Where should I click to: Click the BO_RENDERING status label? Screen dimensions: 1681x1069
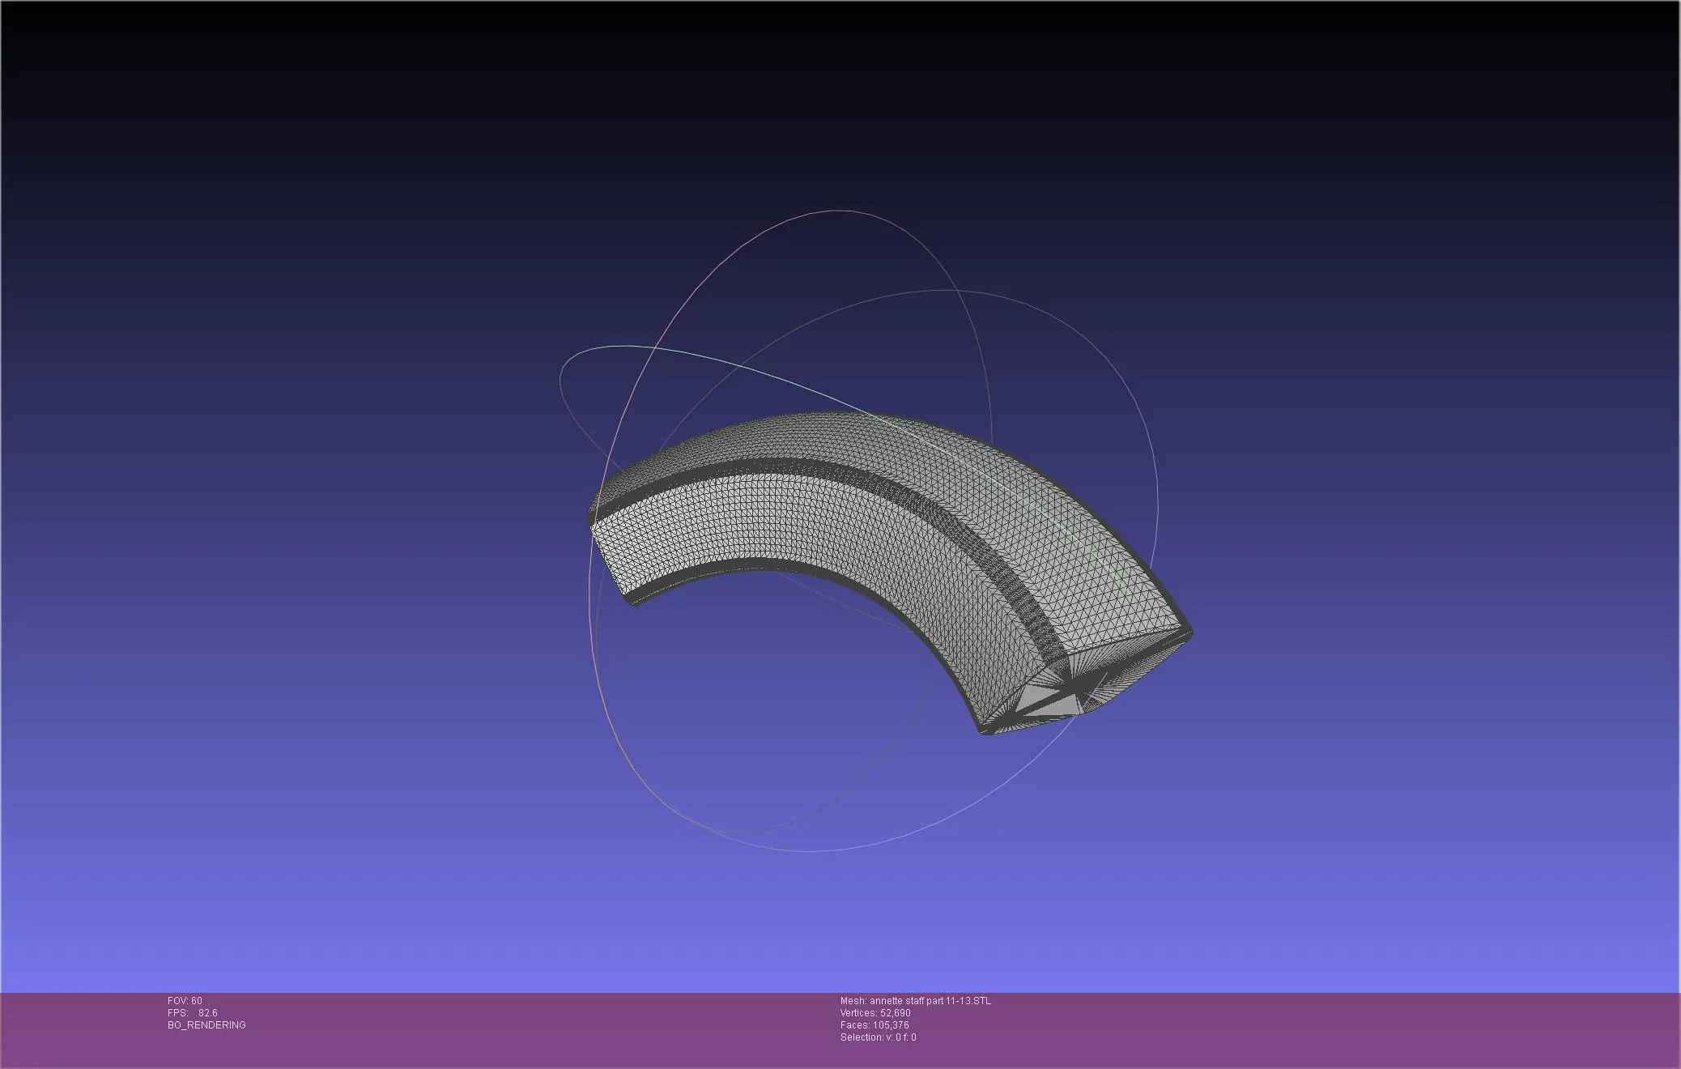pyautogui.click(x=206, y=1025)
